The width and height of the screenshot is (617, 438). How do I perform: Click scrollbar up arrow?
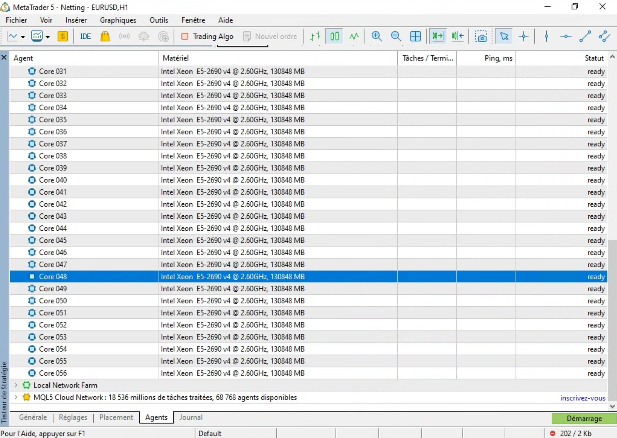tap(612, 57)
